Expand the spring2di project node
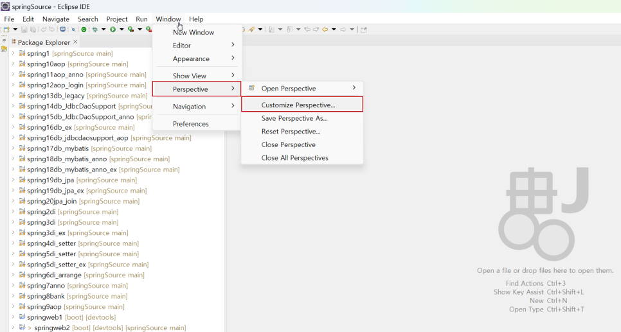The height and width of the screenshot is (332, 621). pyautogui.click(x=13, y=212)
